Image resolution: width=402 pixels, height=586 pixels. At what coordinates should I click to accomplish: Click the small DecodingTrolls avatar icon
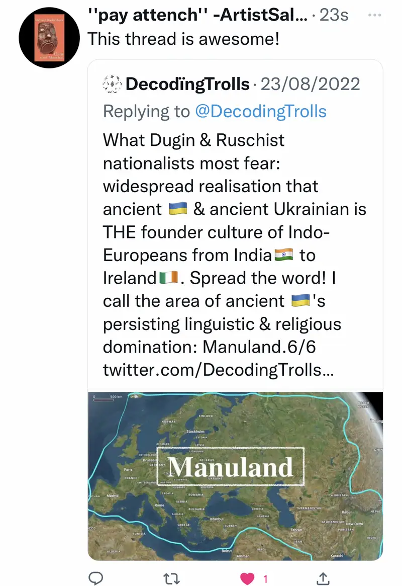pyautogui.click(x=112, y=83)
